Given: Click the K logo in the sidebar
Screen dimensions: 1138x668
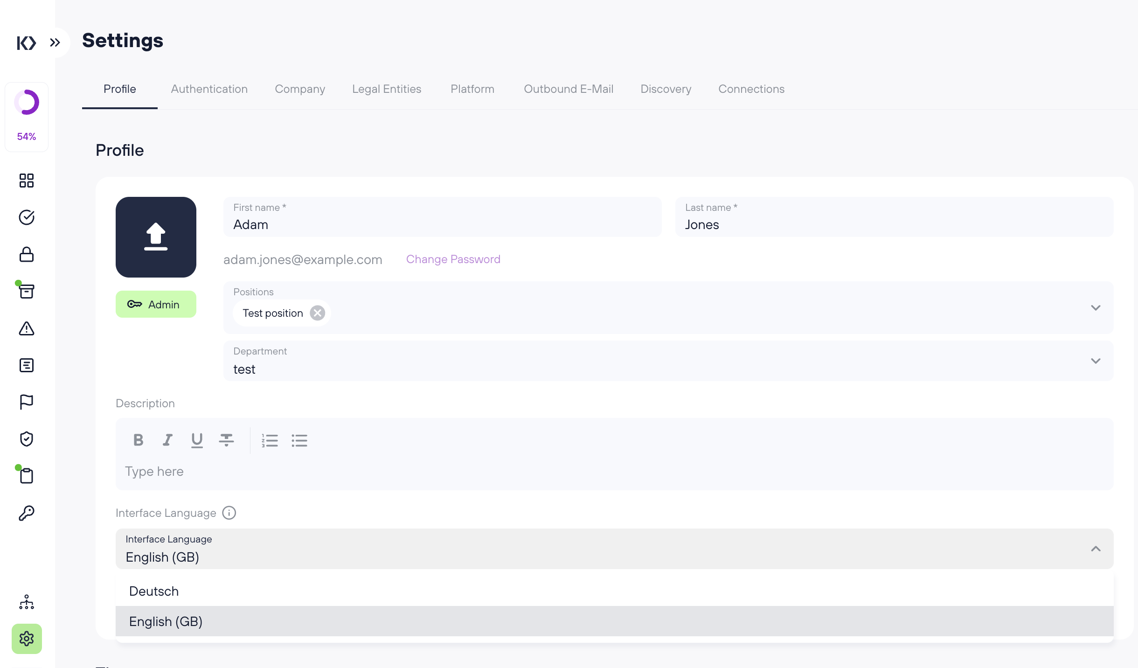Looking at the screenshot, I should (27, 43).
